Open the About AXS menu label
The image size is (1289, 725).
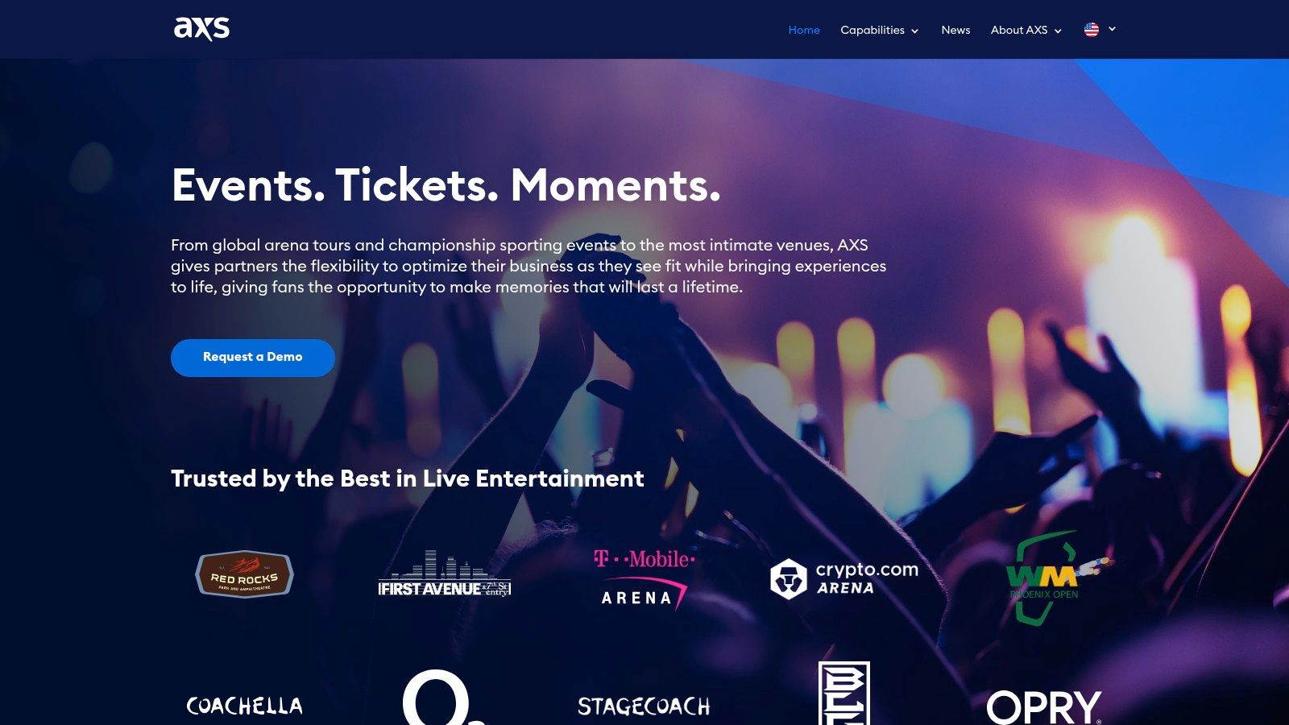pos(1019,30)
